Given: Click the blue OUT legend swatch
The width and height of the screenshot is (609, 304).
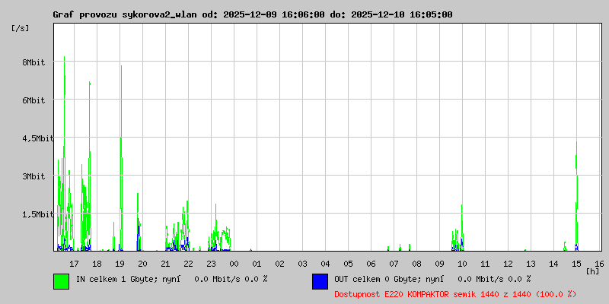Looking at the screenshot, I should (320, 281).
